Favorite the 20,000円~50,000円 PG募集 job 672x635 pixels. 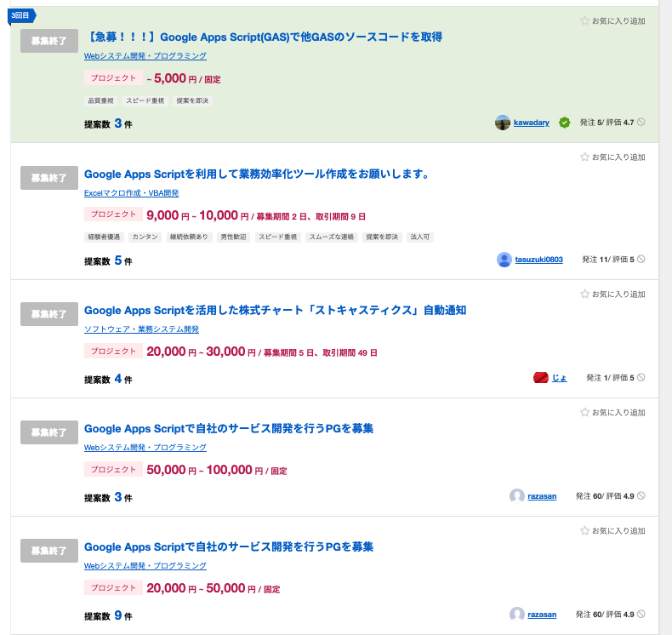coord(612,531)
